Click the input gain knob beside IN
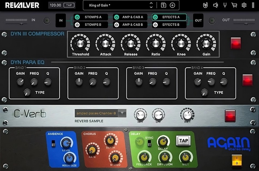259x171 pixels. (x=47, y=21)
